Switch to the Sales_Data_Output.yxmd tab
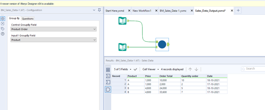 click(x=210, y=11)
